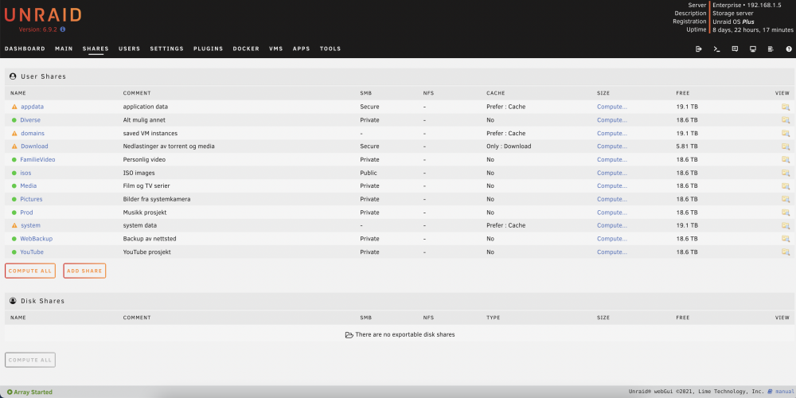
Task: Click warning triangle icon beside system
Action: pos(14,225)
